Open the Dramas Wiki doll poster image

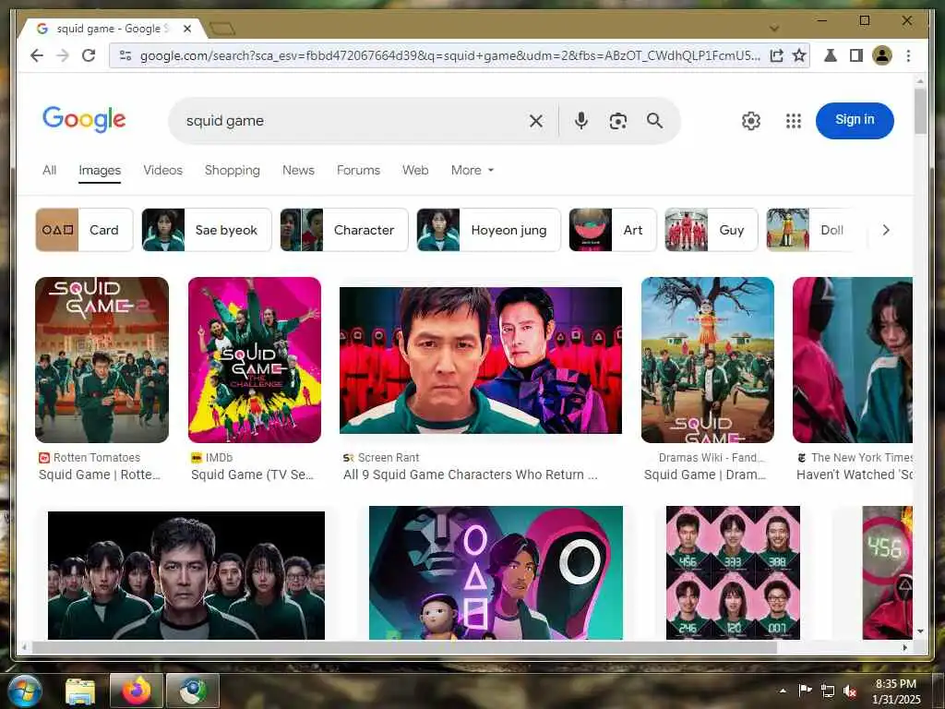pyautogui.click(x=708, y=360)
